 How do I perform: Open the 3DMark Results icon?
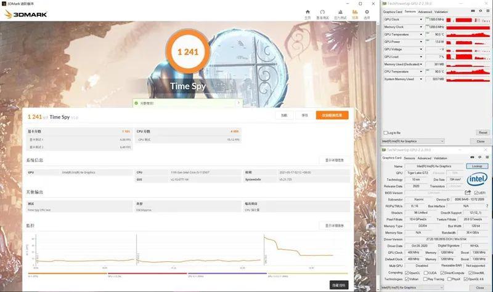[355, 12]
